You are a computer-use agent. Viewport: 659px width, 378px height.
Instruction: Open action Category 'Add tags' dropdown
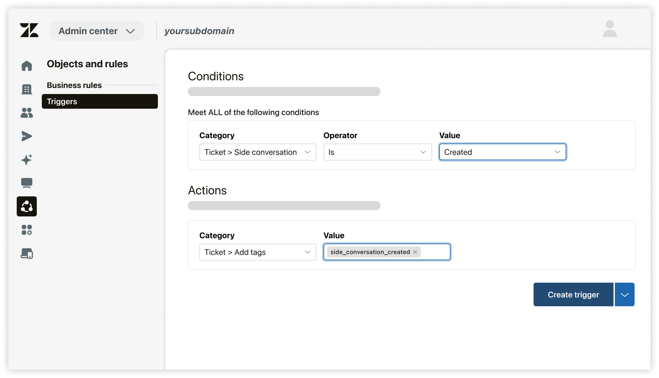click(258, 252)
